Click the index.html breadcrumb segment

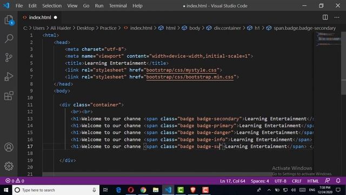tap(138, 28)
